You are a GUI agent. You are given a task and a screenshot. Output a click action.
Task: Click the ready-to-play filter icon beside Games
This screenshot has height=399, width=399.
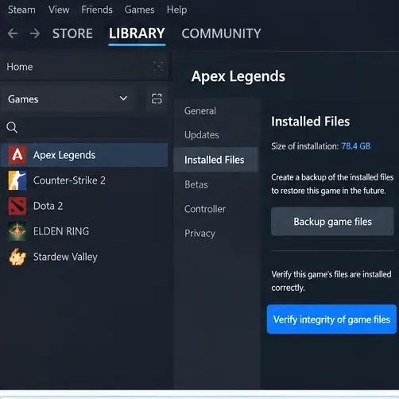[157, 99]
